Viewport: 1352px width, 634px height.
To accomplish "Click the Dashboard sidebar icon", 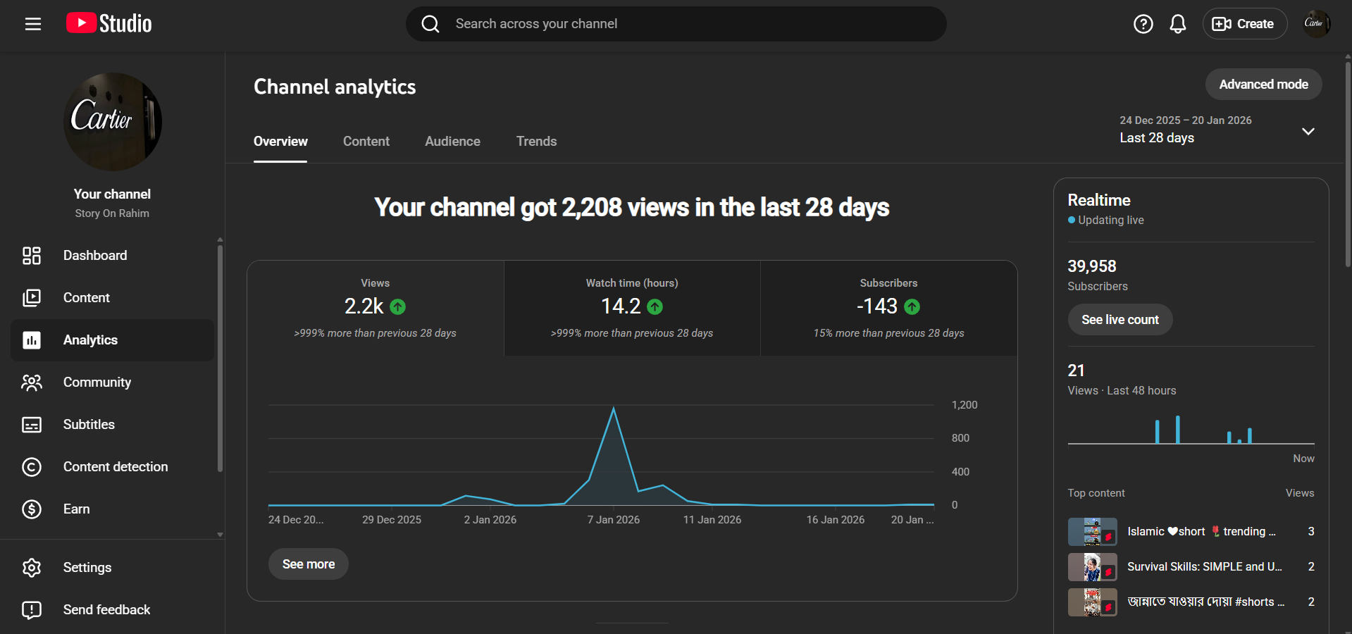I will (x=32, y=256).
